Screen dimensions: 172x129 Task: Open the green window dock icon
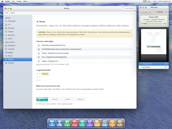click(67, 123)
